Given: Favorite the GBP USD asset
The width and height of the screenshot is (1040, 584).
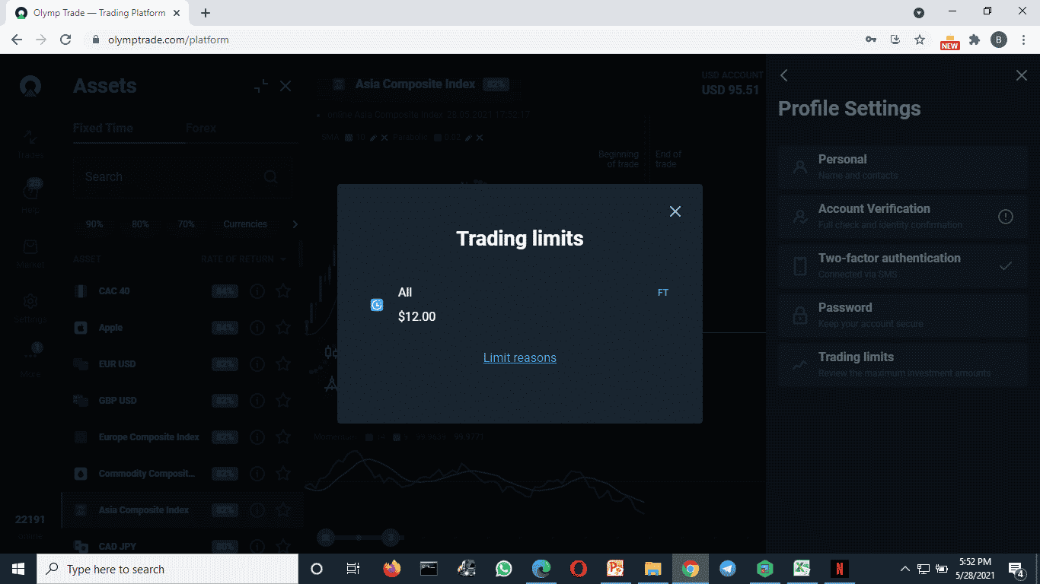Looking at the screenshot, I should (283, 400).
